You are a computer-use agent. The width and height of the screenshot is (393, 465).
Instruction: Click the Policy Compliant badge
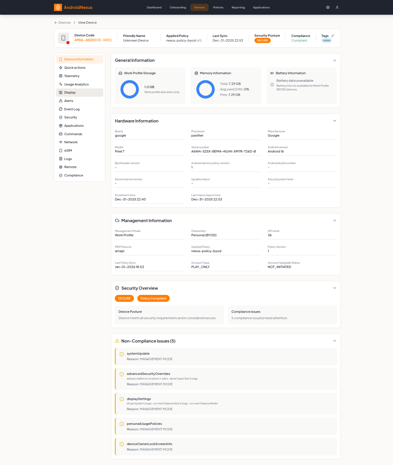pyautogui.click(x=153, y=298)
